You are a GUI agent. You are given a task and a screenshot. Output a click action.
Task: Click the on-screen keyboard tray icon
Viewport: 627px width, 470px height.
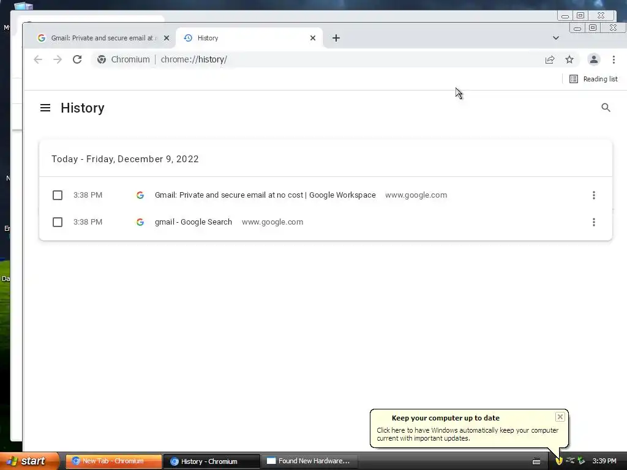[x=536, y=461]
